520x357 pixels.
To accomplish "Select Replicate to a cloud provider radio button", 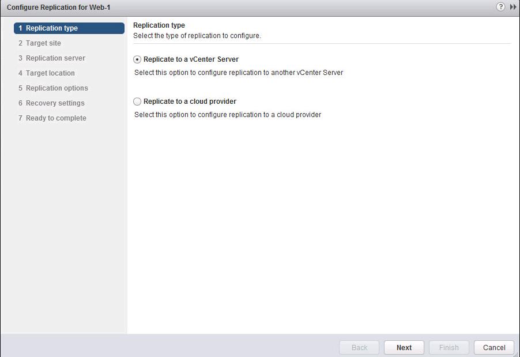I will [137, 102].
